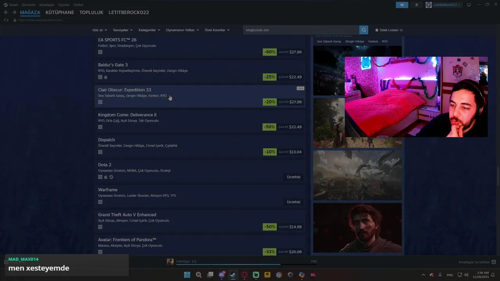Open the three-dot menu on Clair Obscur row
The width and height of the screenshot is (500, 281).
tap(300, 89)
